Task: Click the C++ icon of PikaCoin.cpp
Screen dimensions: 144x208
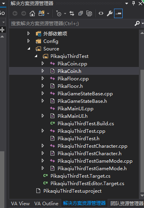Action: point(52,64)
